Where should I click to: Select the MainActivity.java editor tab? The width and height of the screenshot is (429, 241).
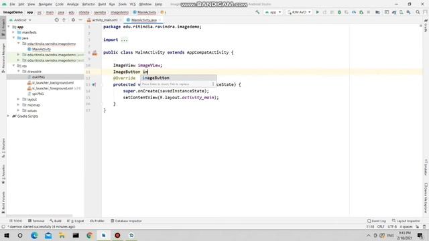coord(143,20)
